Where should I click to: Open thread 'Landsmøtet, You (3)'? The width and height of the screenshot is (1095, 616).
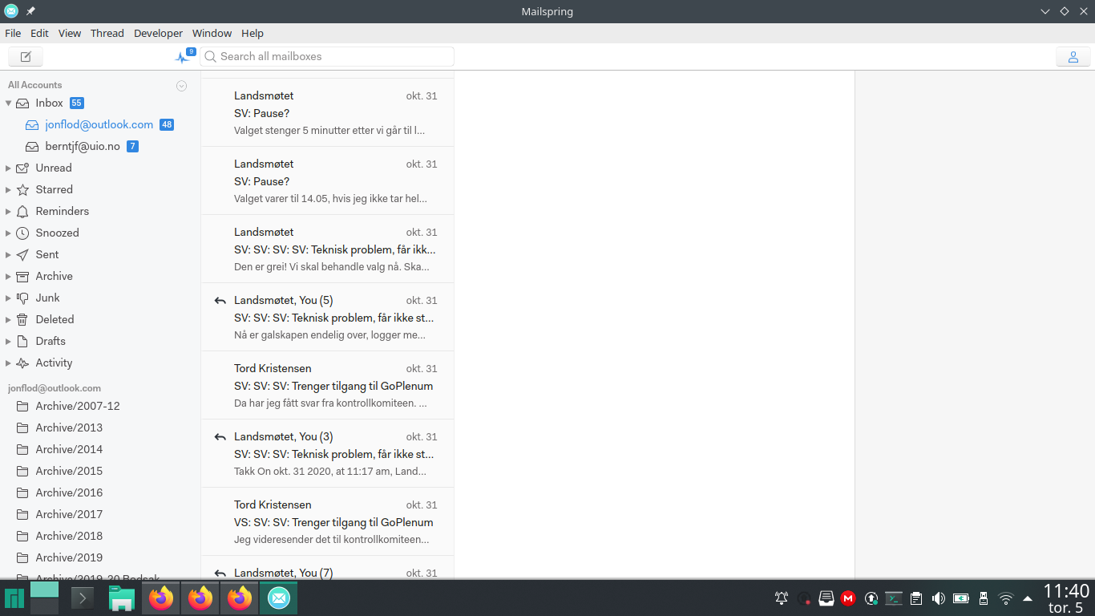pos(327,453)
